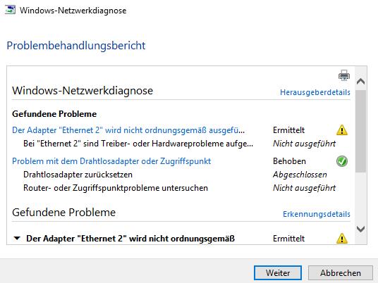Click the scrollbar up arrow
Viewport: 378px width, 283px height.
point(360,82)
